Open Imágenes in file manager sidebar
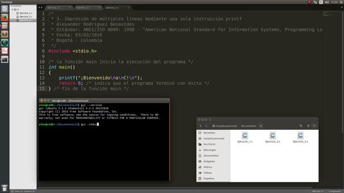Screen dimensions: 344x193 click(213, 161)
